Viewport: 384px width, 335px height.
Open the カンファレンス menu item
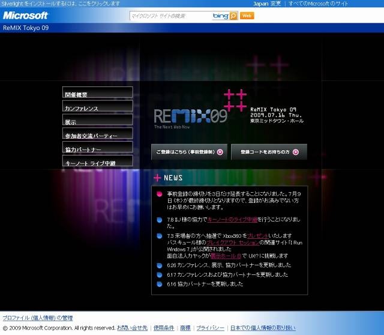pyautogui.click(x=98, y=106)
